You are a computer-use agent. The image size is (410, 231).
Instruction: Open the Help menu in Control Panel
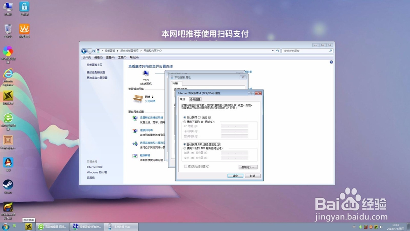134,57
